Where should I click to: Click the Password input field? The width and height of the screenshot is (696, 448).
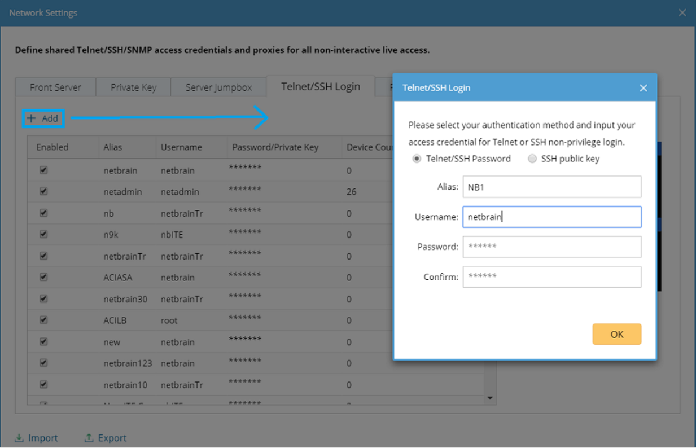click(551, 247)
